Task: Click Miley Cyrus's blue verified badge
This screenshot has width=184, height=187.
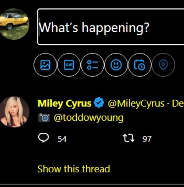Action: [99, 103]
